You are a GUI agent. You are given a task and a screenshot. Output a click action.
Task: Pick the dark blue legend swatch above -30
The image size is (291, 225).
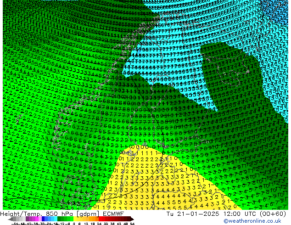click(43, 219)
